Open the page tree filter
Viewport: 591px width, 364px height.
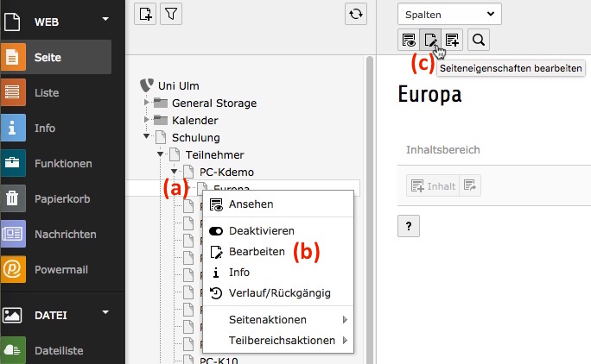click(x=171, y=15)
